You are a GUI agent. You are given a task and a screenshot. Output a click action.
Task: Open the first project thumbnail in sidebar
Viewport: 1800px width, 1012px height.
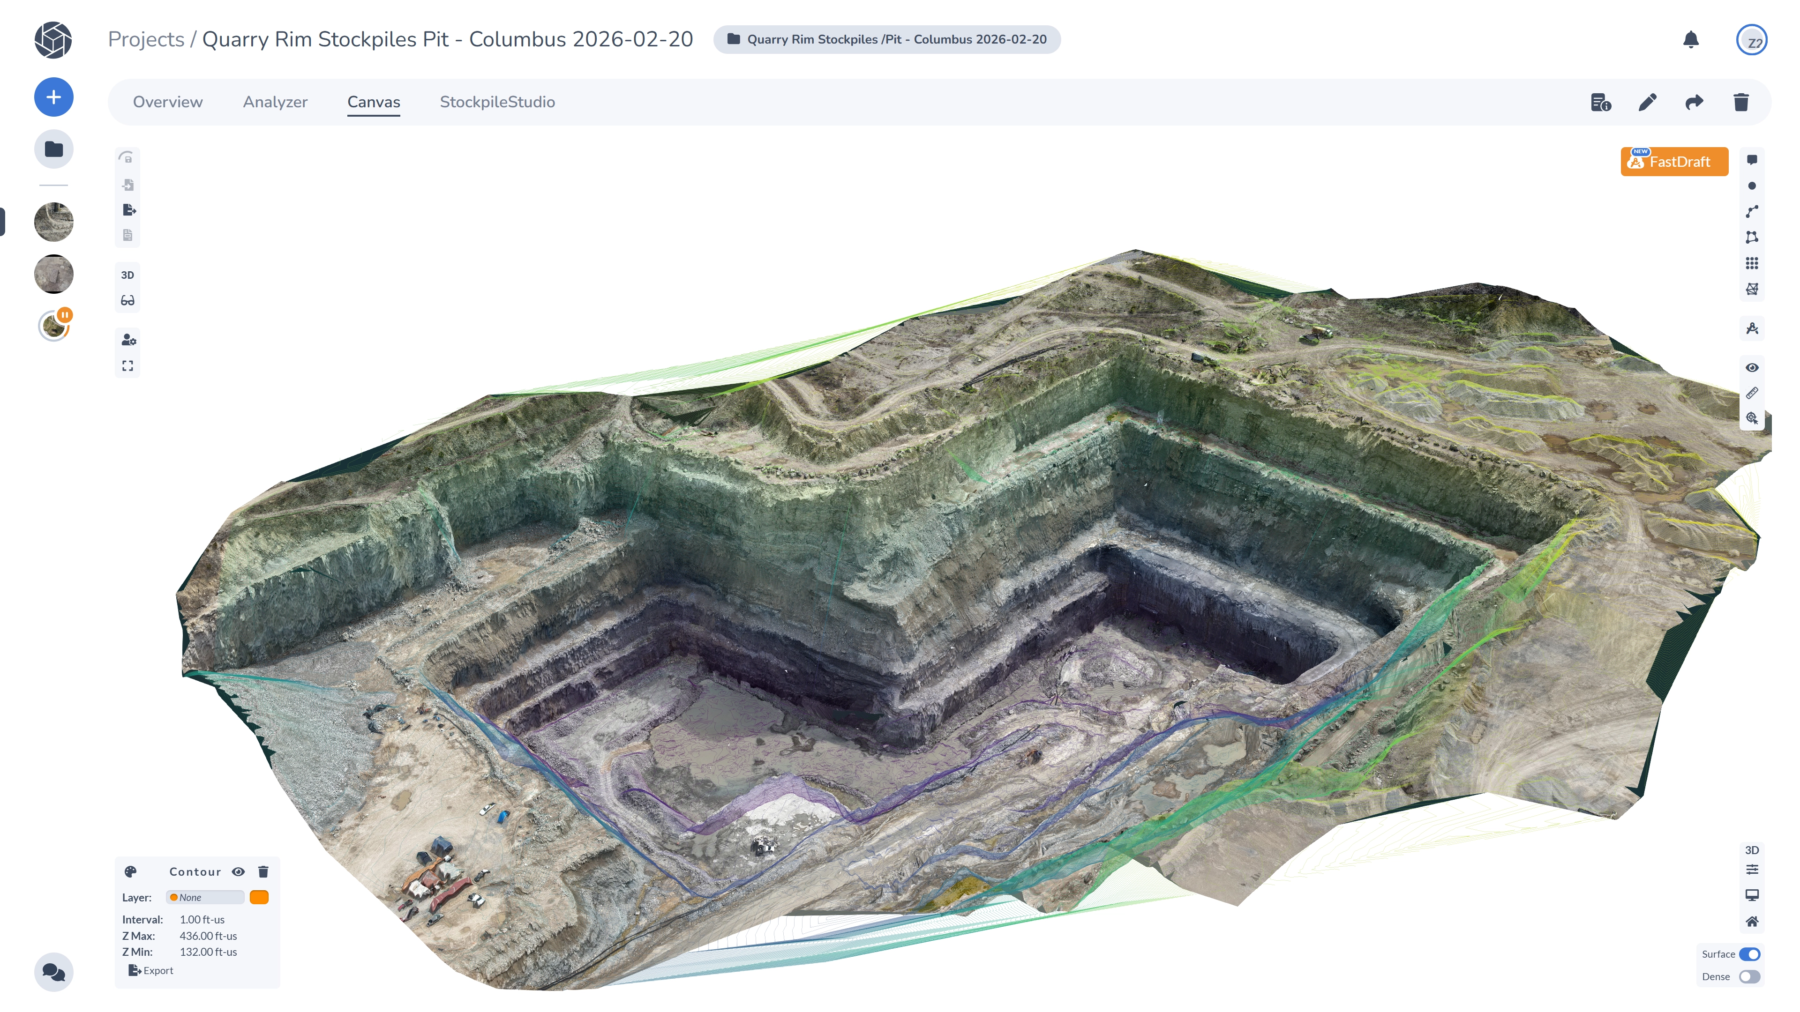(x=54, y=222)
